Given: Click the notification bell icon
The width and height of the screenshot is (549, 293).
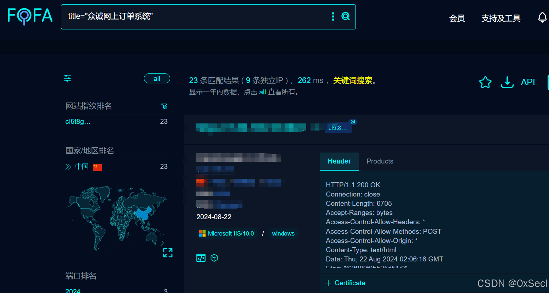Looking at the screenshot, I should 542,17.
